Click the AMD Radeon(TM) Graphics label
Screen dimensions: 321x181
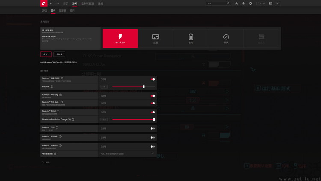coord(58,62)
